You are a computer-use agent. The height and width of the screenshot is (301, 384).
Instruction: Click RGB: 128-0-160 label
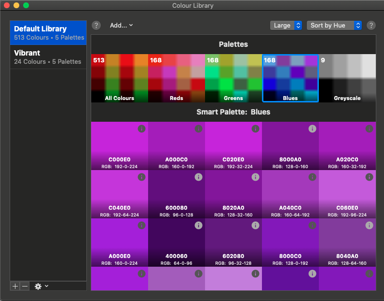tap(290, 167)
